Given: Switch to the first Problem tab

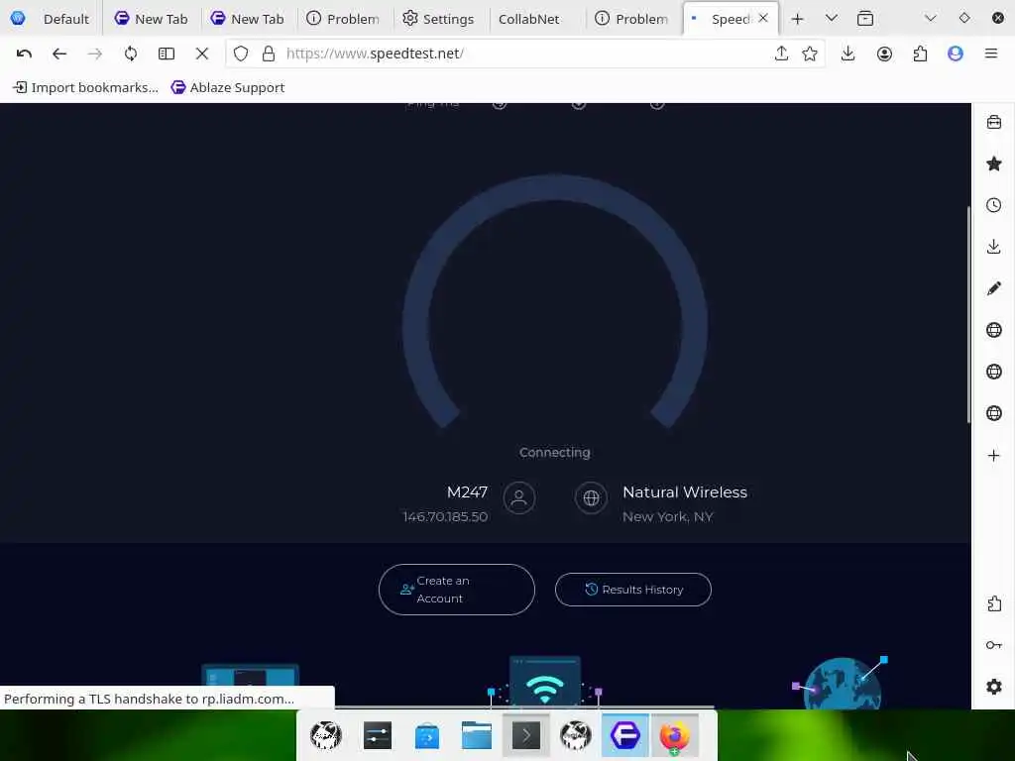Looking at the screenshot, I should (x=343, y=19).
